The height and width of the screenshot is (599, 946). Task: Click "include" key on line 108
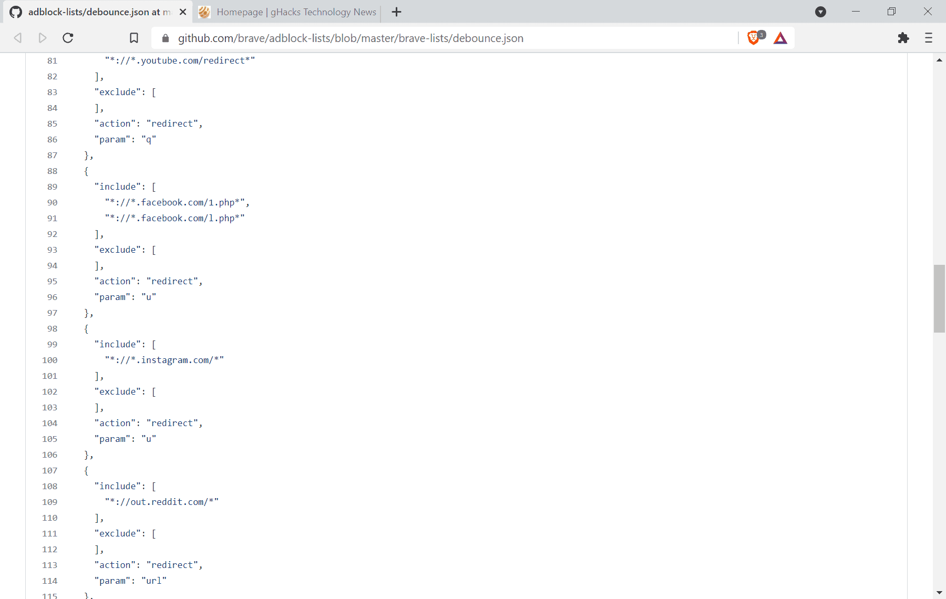117,486
